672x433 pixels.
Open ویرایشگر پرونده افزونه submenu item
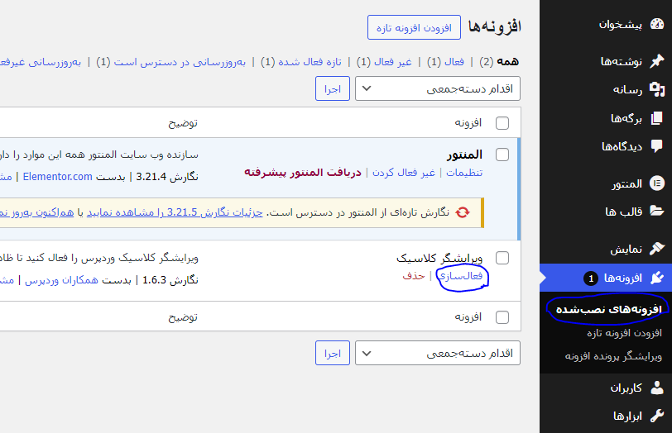tap(613, 356)
